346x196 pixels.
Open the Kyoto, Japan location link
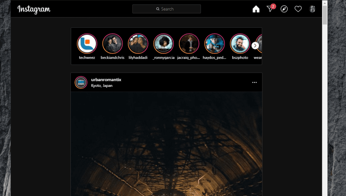pyautogui.click(x=102, y=85)
